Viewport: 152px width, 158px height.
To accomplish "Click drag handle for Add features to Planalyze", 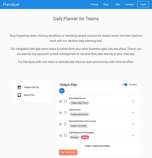I will pyautogui.click(x=61, y=136).
